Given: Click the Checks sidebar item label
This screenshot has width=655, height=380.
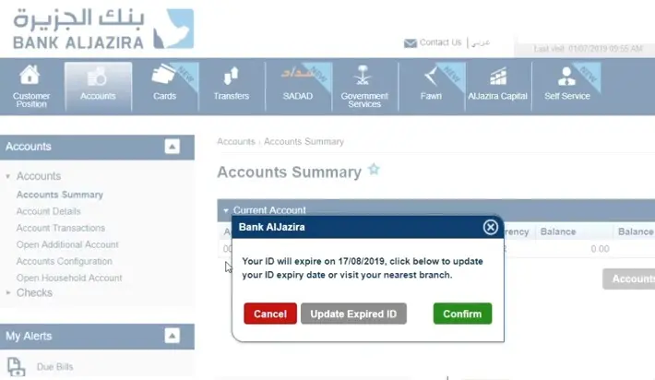Looking at the screenshot, I should click(34, 292).
